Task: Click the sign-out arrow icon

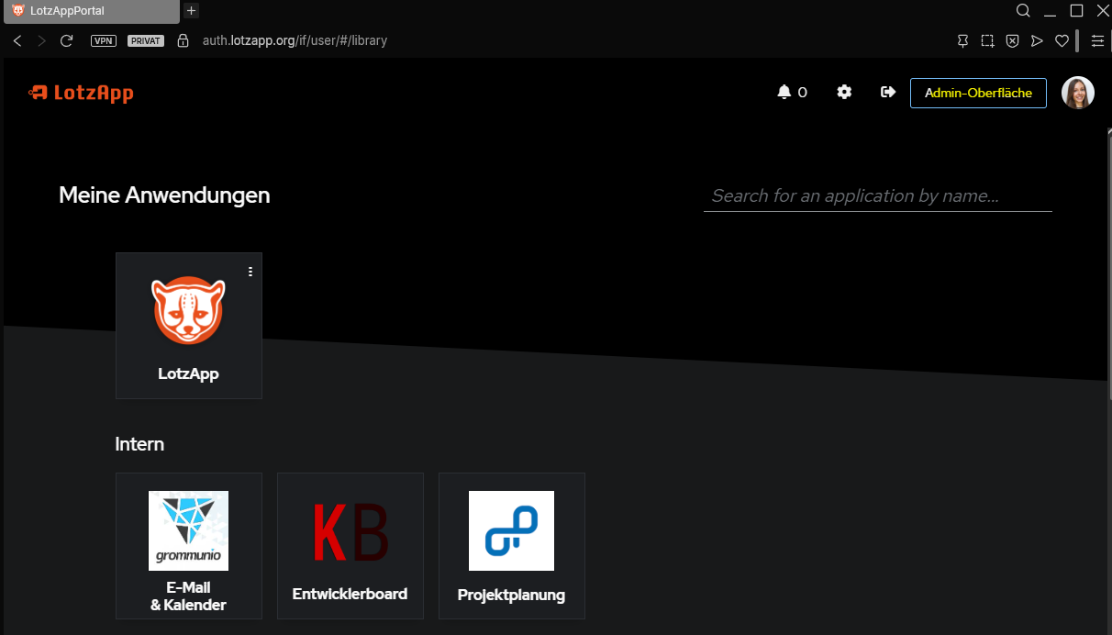Action: coord(887,92)
